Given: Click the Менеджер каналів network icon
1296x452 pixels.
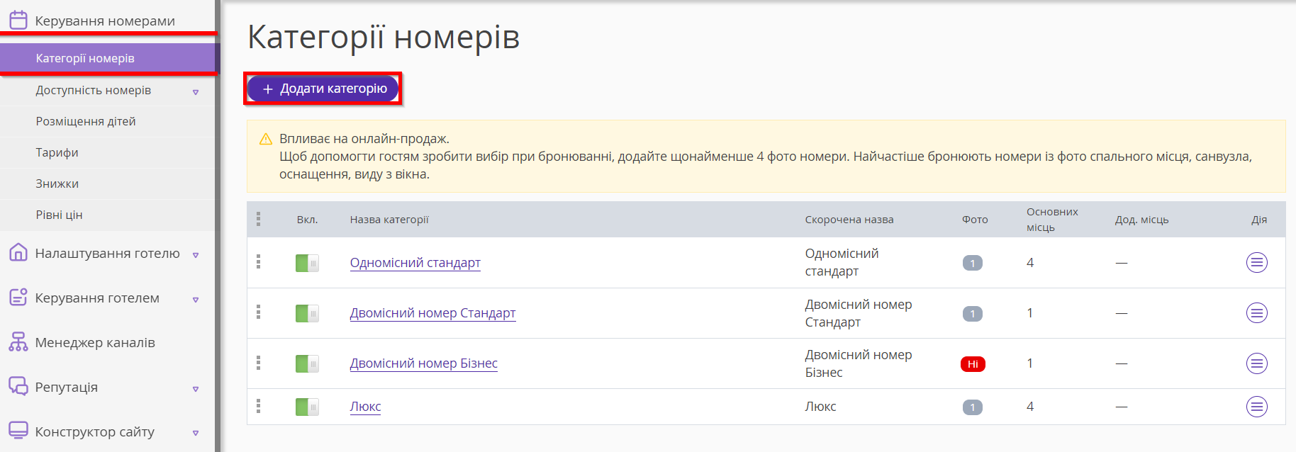Looking at the screenshot, I should click(x=18, y=341).
